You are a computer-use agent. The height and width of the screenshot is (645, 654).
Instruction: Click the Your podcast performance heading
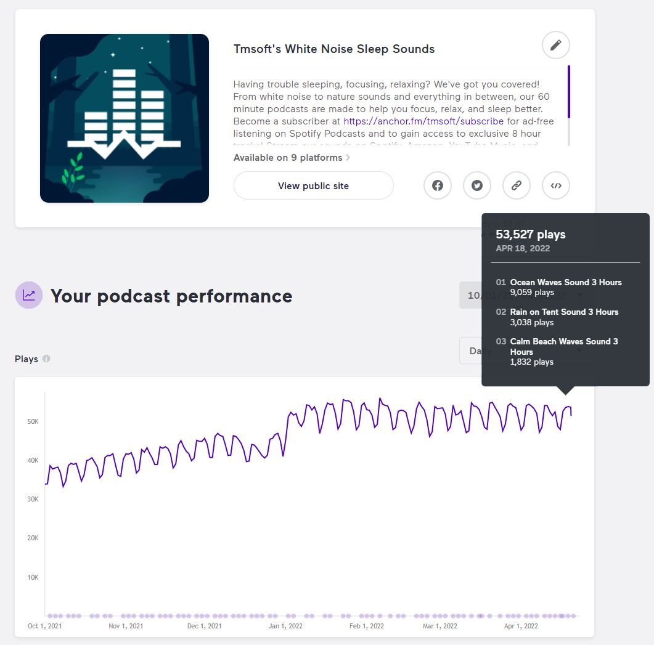click(x=171, y=296)
